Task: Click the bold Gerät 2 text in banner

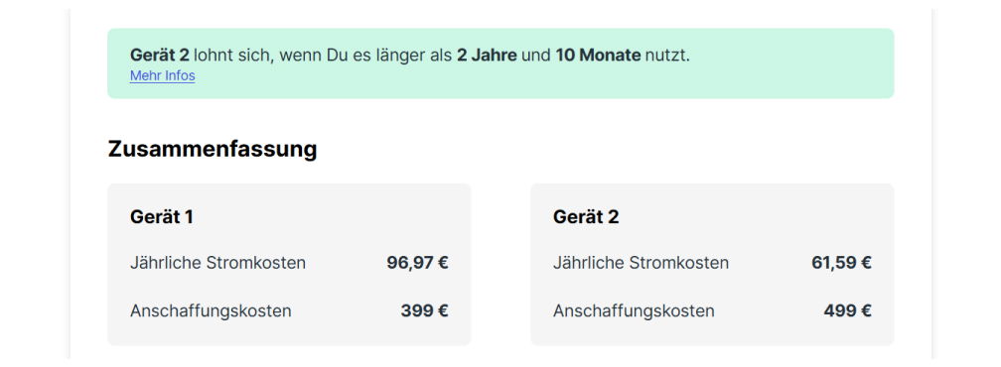Action: click(160, 56)
